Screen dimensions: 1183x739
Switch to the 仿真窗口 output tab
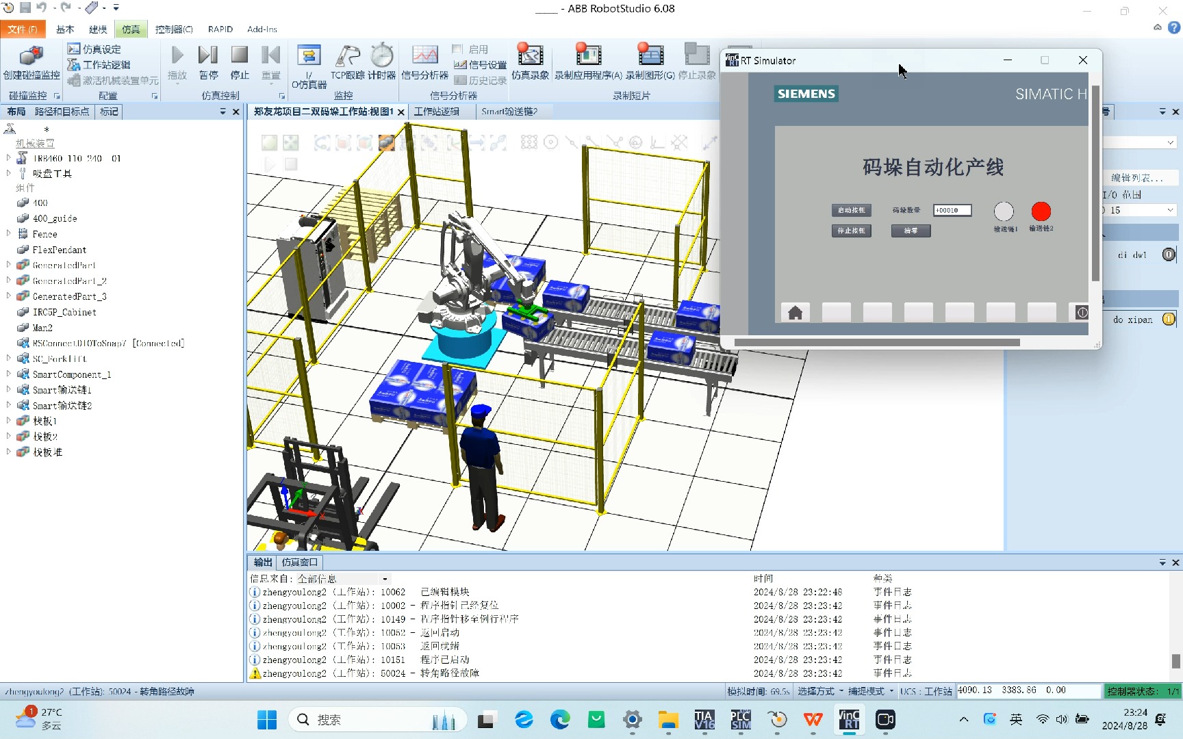pyautogui.click(x=300, y=562)
